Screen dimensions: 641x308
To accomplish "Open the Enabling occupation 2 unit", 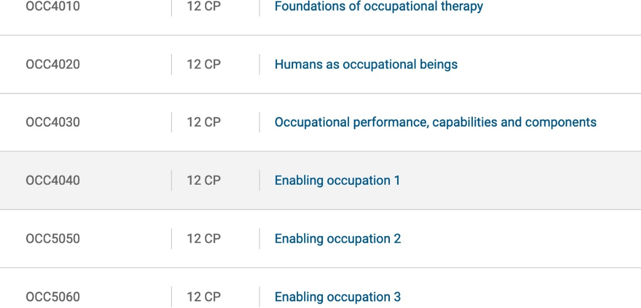I will 337,239.
